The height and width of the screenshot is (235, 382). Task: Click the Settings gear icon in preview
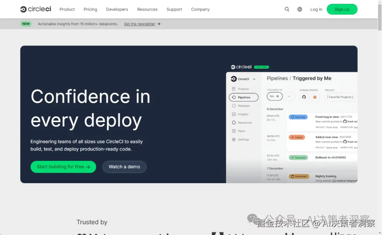point(234,139)
